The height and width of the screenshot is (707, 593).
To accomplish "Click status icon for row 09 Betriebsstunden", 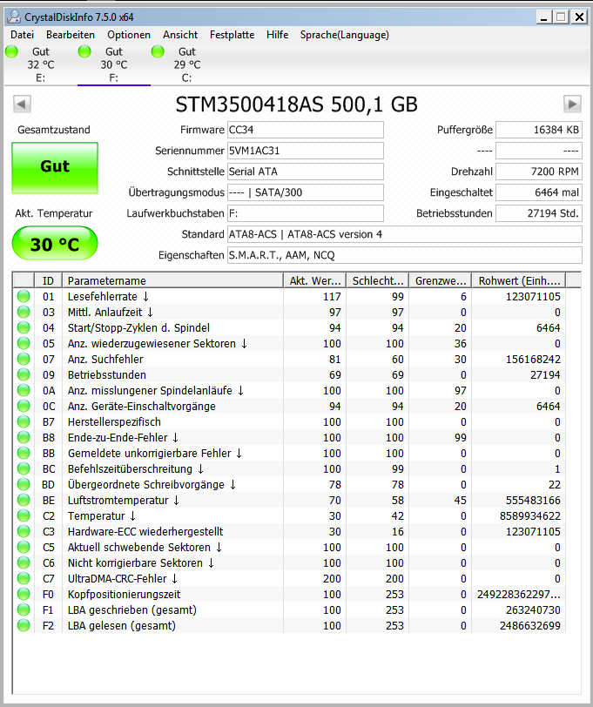I will tap(24, 374).
